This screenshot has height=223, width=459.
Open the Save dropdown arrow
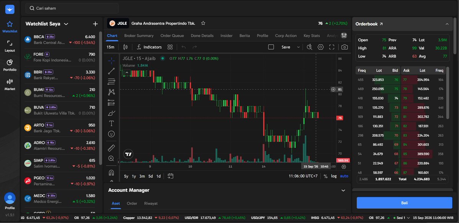click(298, 47)
